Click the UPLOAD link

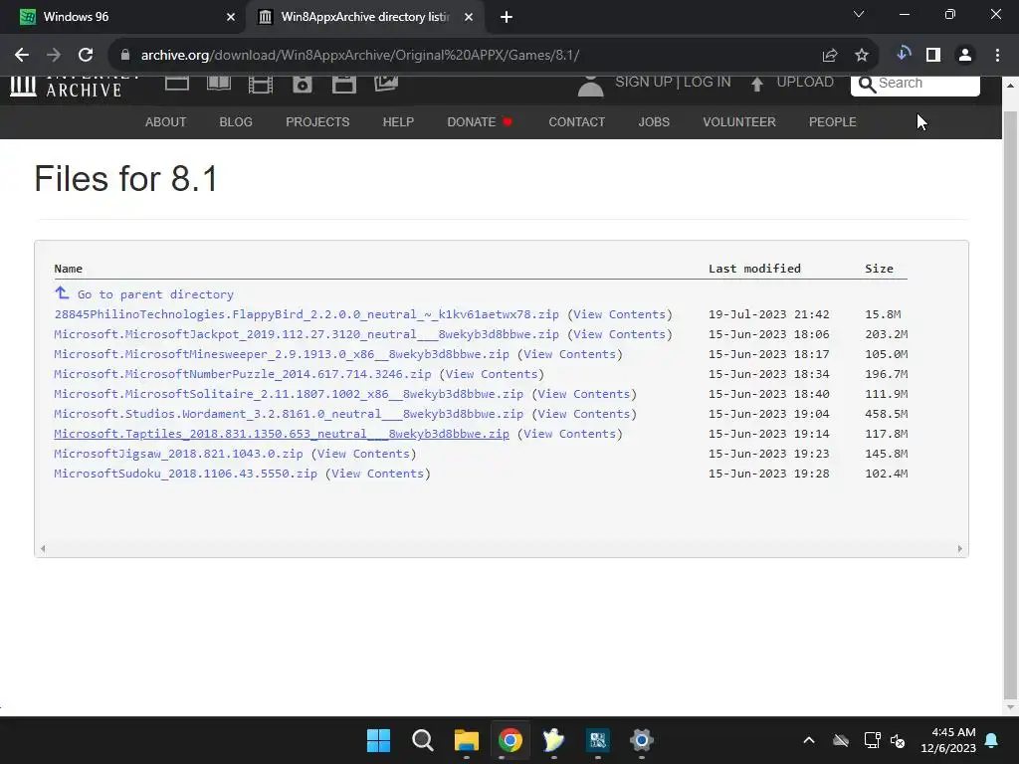805,82
